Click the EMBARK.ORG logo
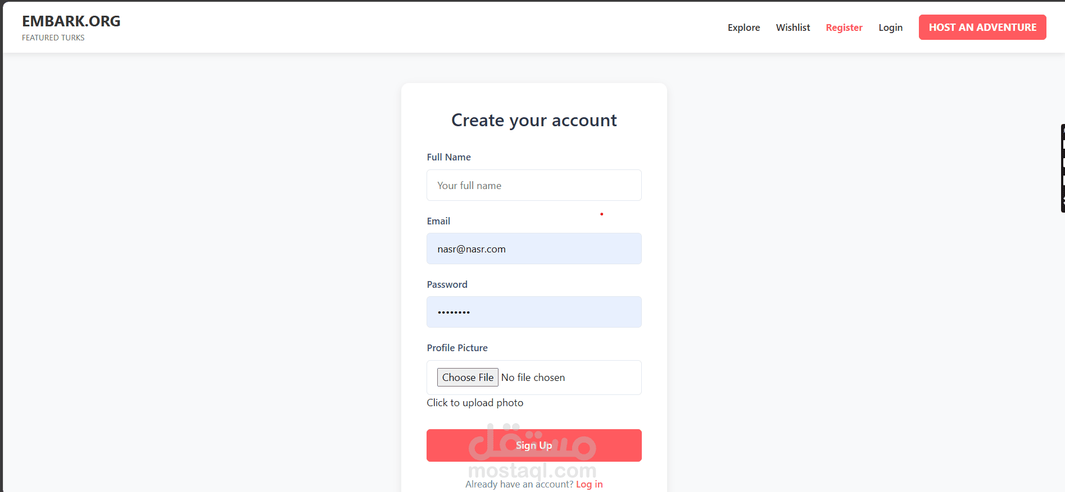Image resolution: width=1065 pixels, height=492 pixels. 71,21
